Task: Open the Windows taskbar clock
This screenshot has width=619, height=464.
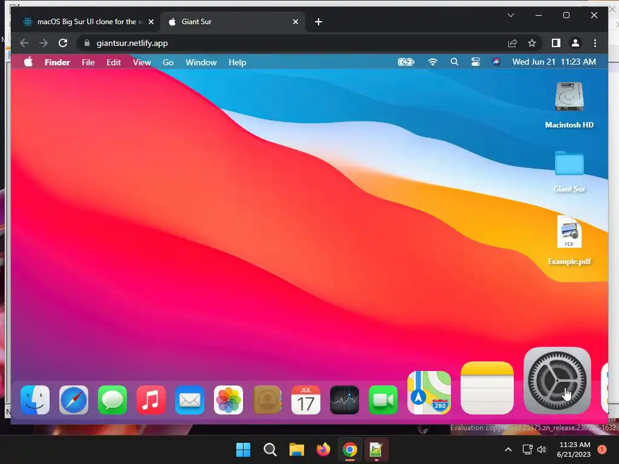Action: [574, 449]
